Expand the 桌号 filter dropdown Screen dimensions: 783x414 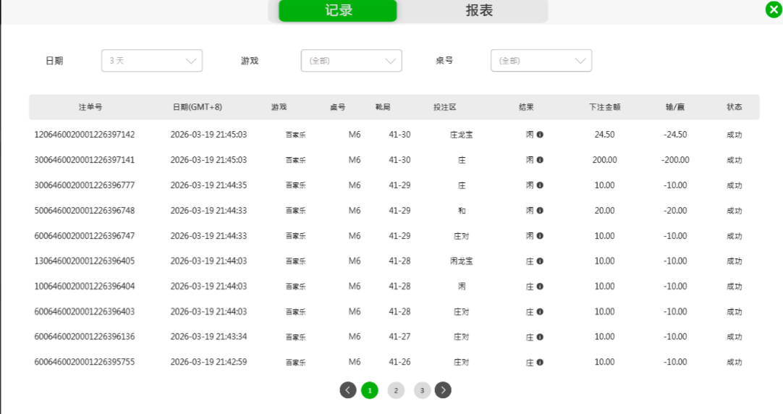(541, 61)
